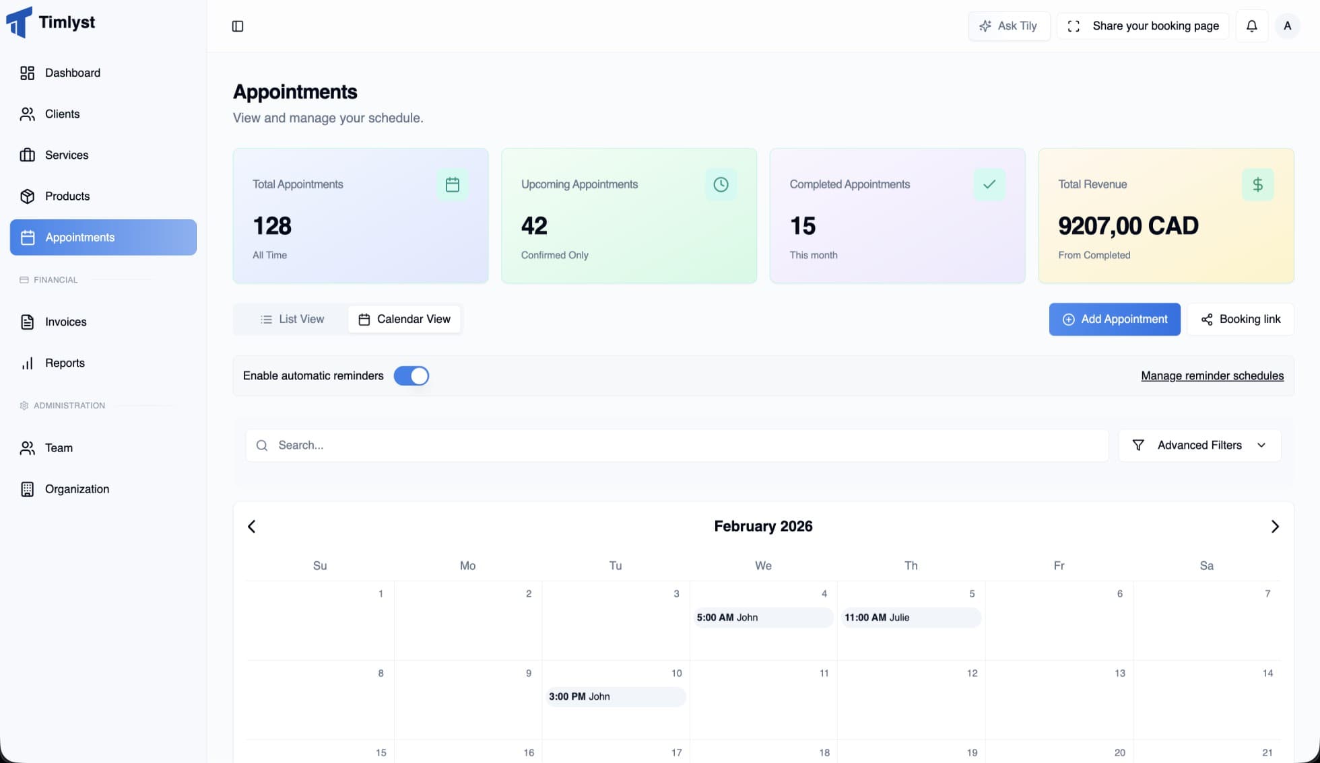Select the Reports chart icon in sidebar
The image size is (1320, 763).
point(27,363)
